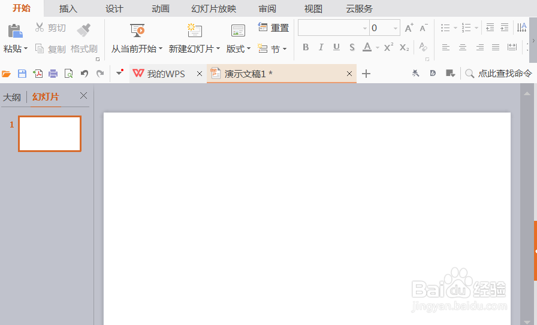Switch to the 动画 ribbon tab

coord(161,8)
